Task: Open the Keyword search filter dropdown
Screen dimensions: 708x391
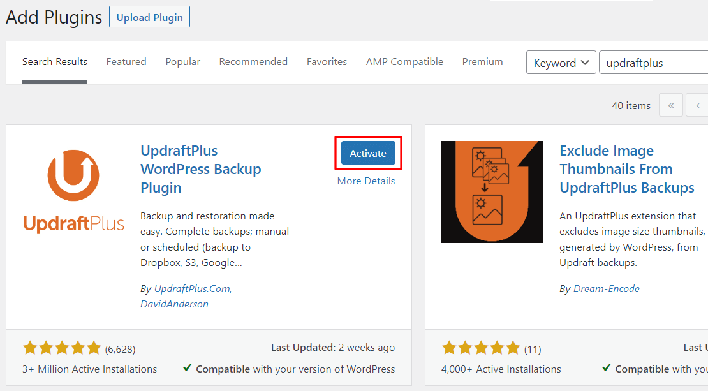Action: pyautogui.click(x=561, y=62)
